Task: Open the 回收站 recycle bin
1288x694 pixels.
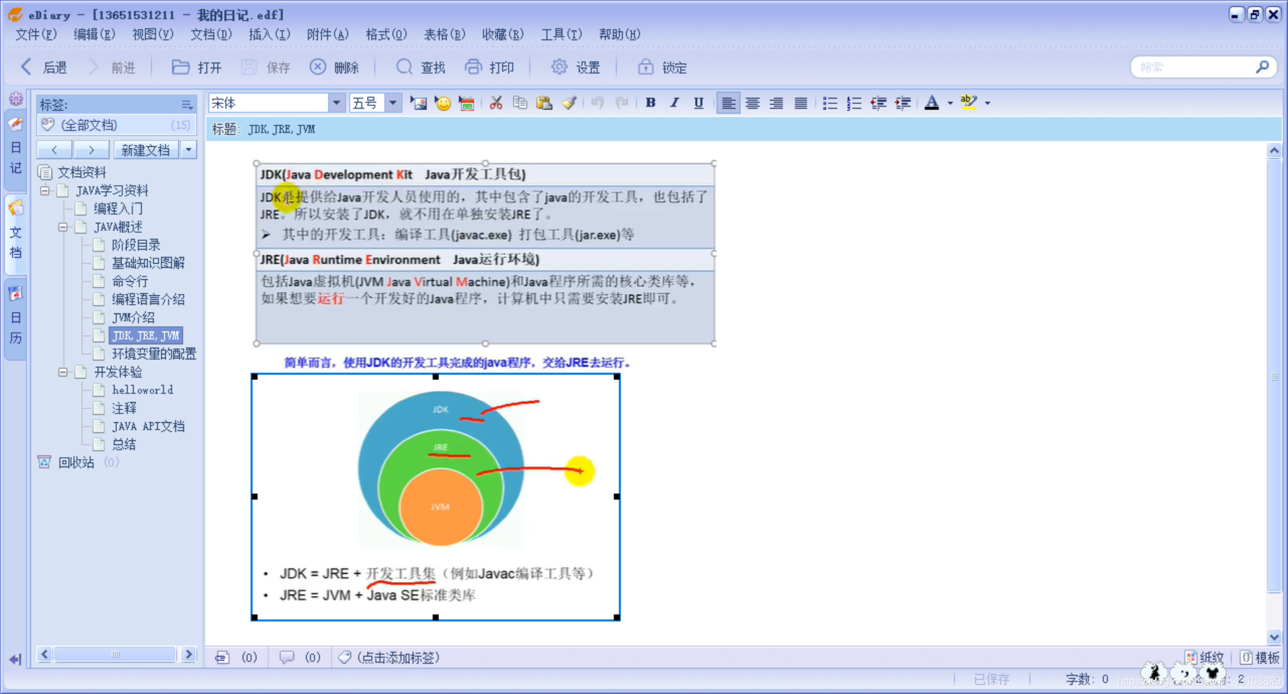Action: coord(76,462)
